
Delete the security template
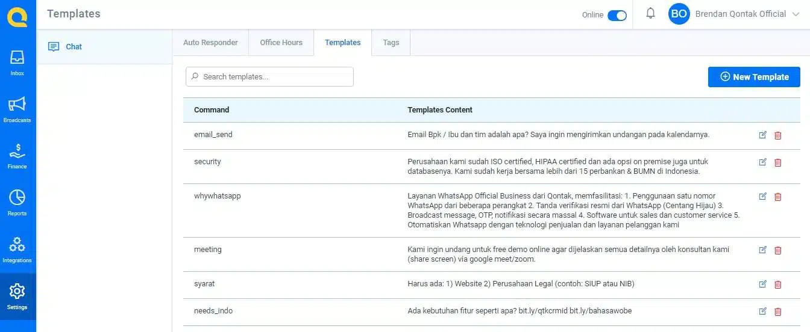click(x=777, y=162)
